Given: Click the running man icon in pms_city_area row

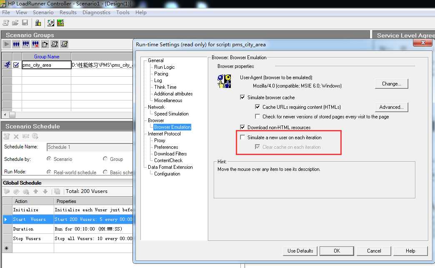Looking at the screenshot, I should click(7, 65).
